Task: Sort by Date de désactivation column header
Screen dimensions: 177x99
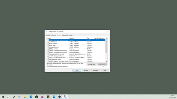Action: 99,38
